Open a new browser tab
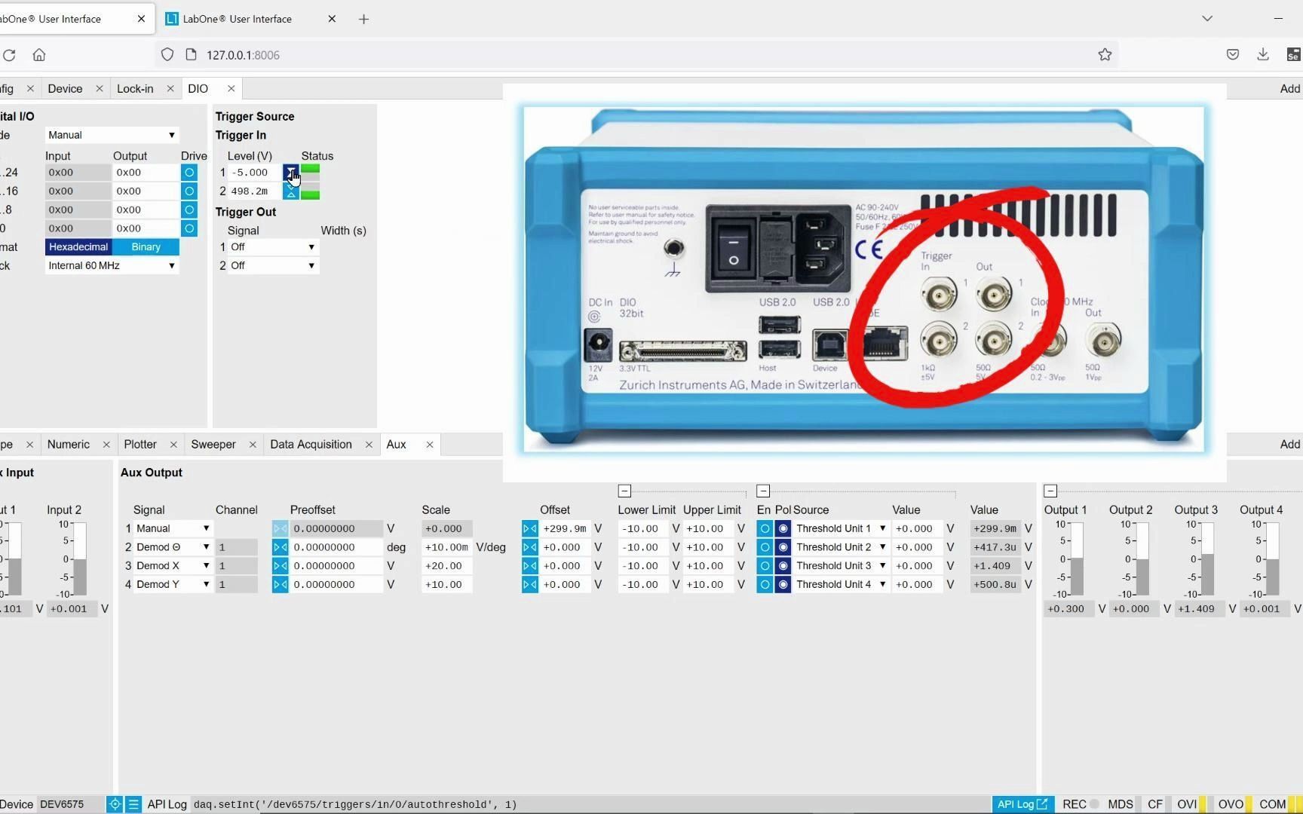The height and width of the screenshot is (814, 1303). click(363, 19)
